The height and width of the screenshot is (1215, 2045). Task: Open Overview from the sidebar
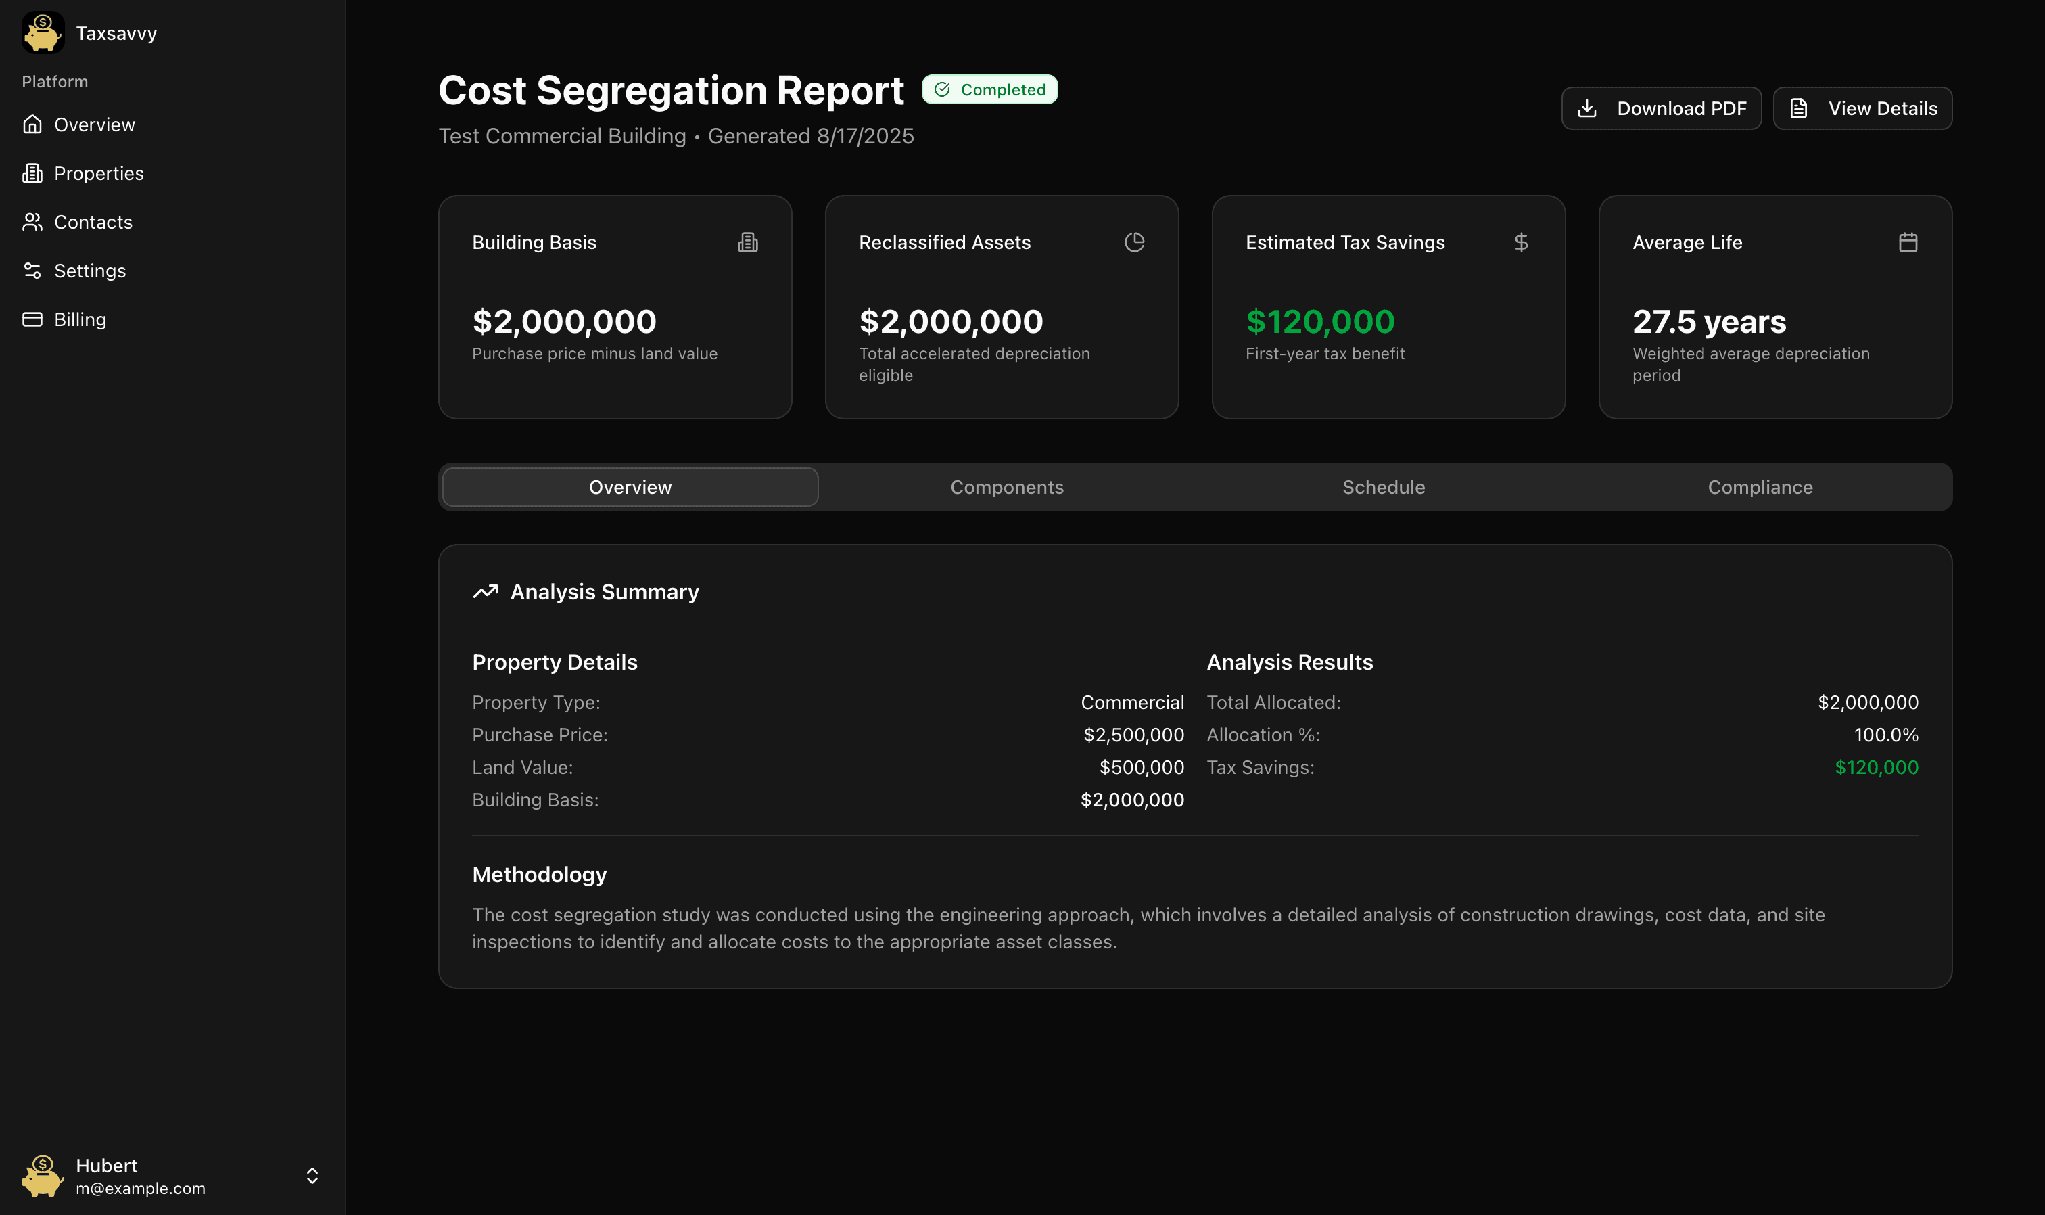94,124
